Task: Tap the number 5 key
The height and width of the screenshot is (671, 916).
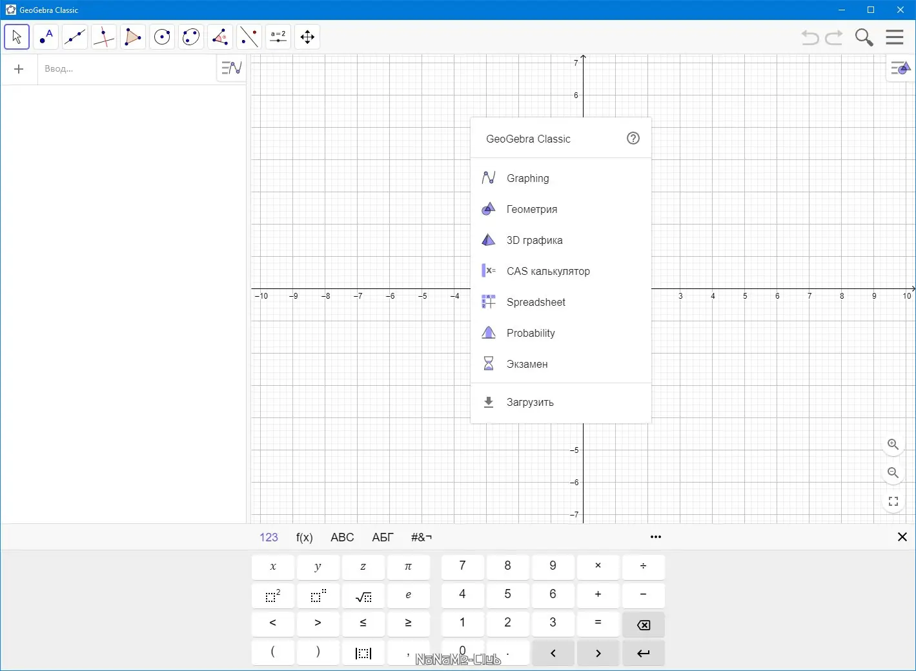Action: click(x=508, y=596)
